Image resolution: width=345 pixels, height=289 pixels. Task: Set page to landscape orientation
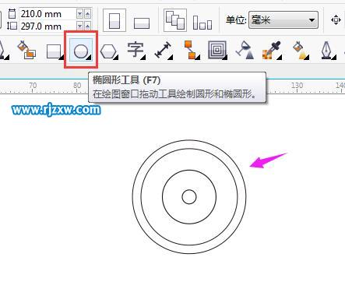pos(142,23)
